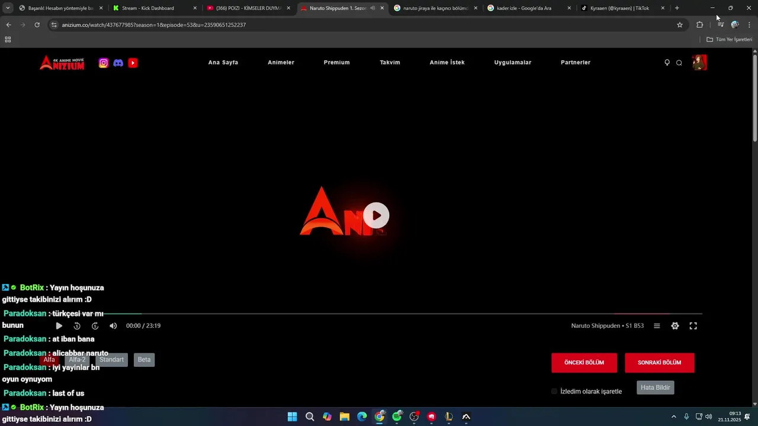Open the Chrome profile icon
Screen dimensions: 758x426
735,25
